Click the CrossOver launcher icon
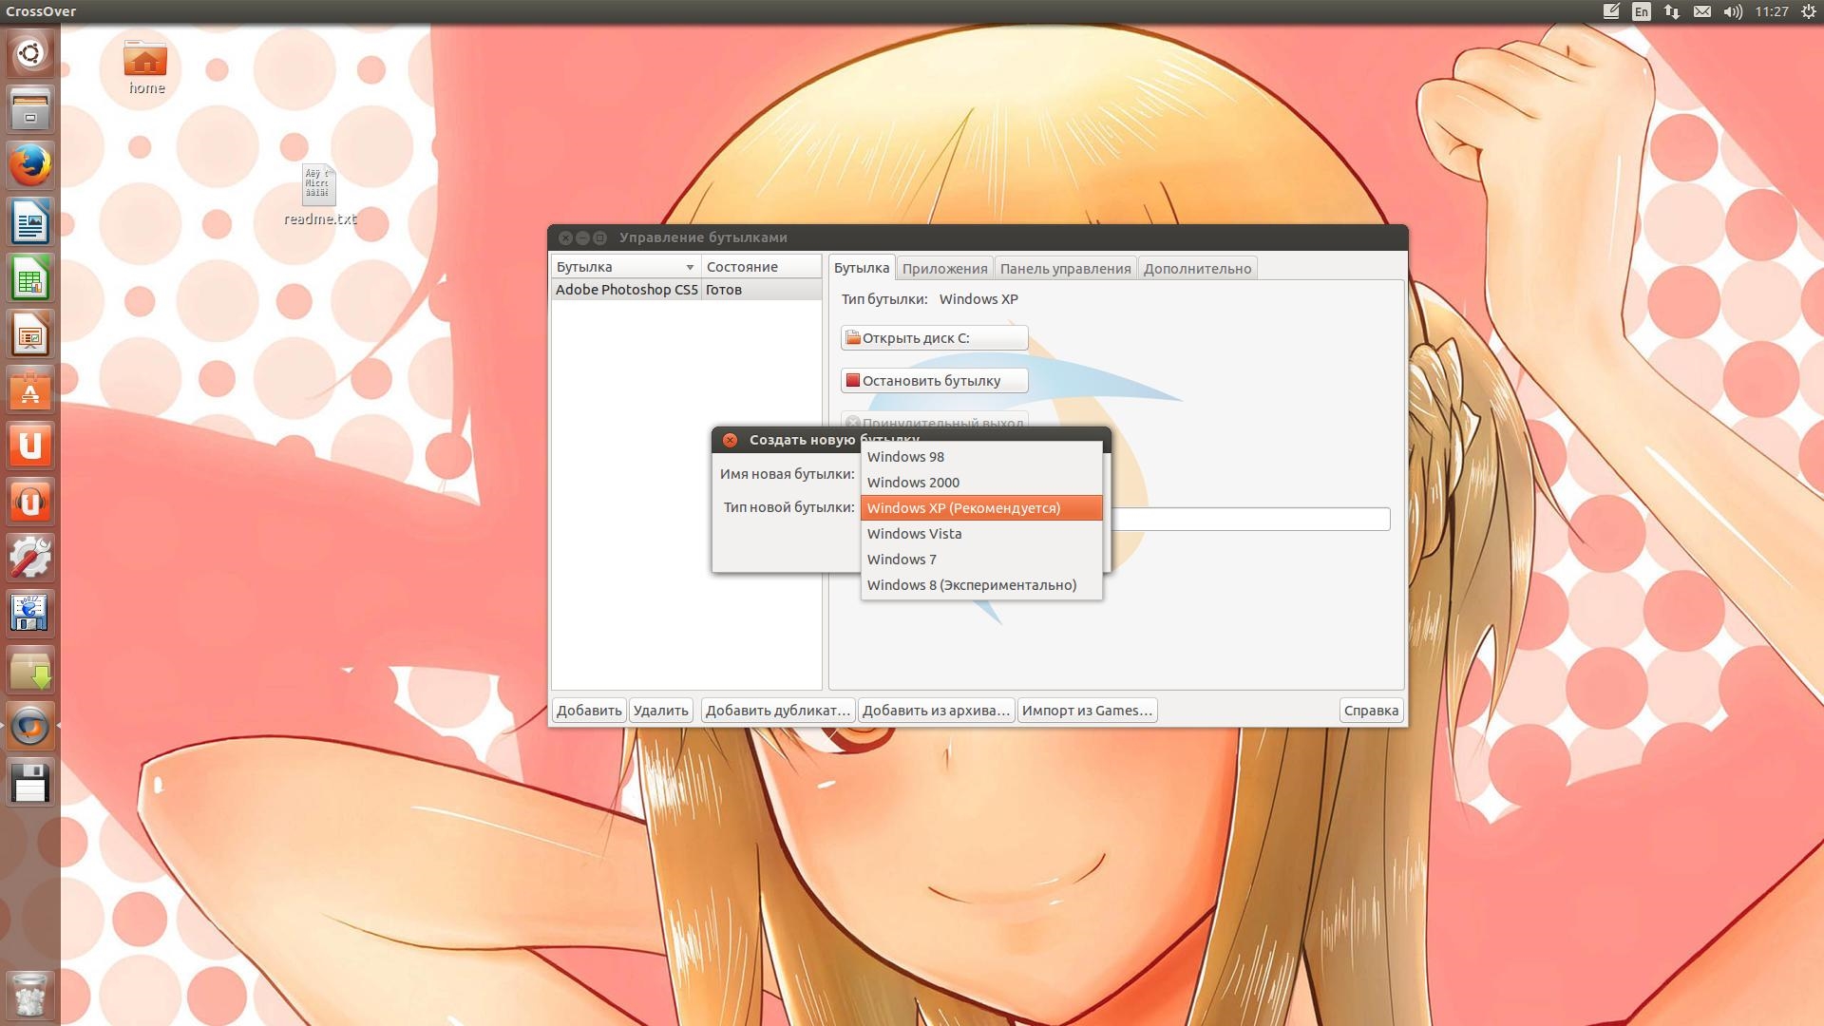 click(x=30, y=726)
